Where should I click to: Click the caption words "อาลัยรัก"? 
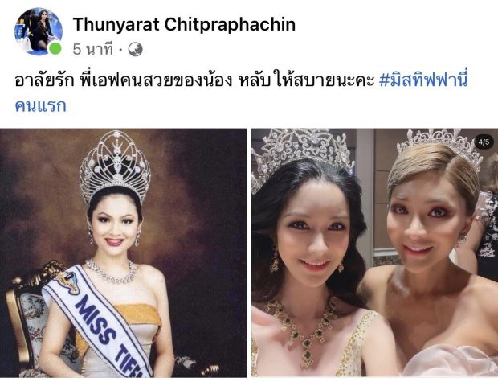point(44,80)
